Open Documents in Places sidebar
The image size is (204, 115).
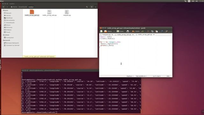pyautogui.click(x=9, y=20)
